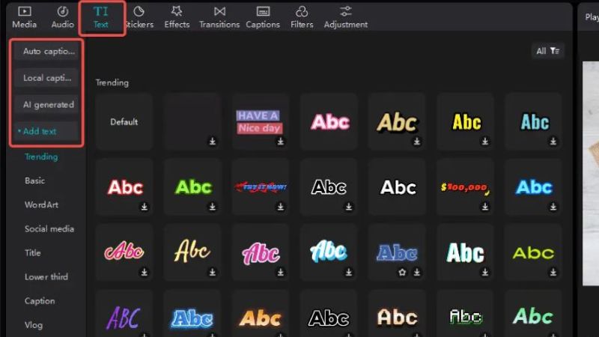
Task: Open the Effects tab
Action: click(x=177, y=17)
